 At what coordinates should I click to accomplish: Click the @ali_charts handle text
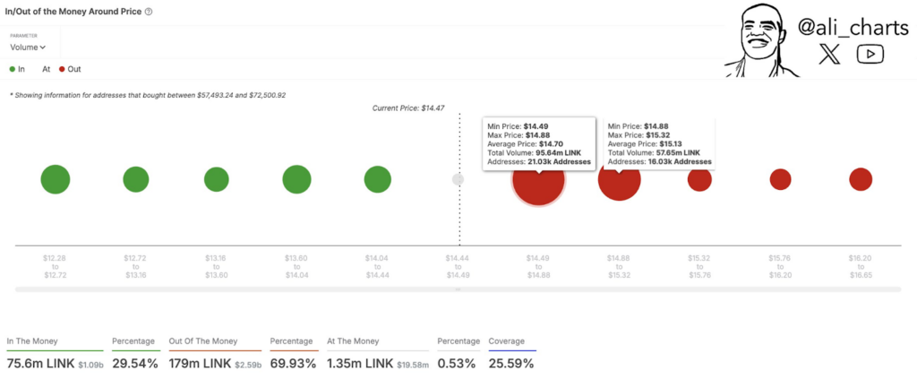tap(853, 27)
